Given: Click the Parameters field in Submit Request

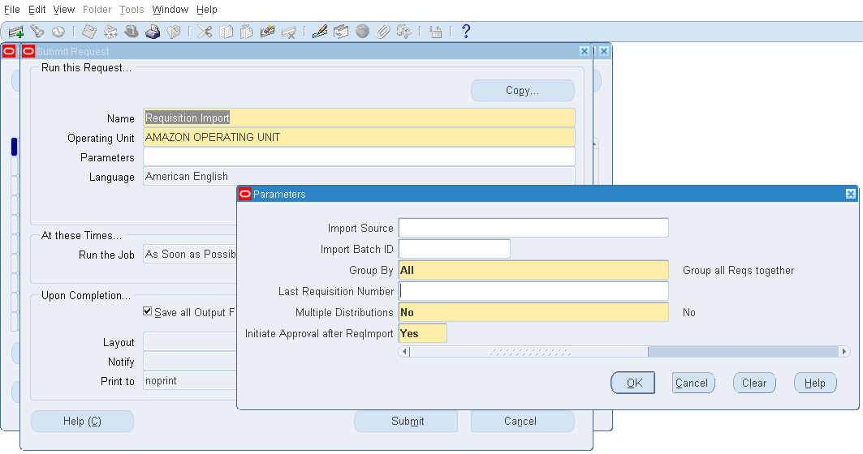Looking at the screenshot, I should point(359,156).
